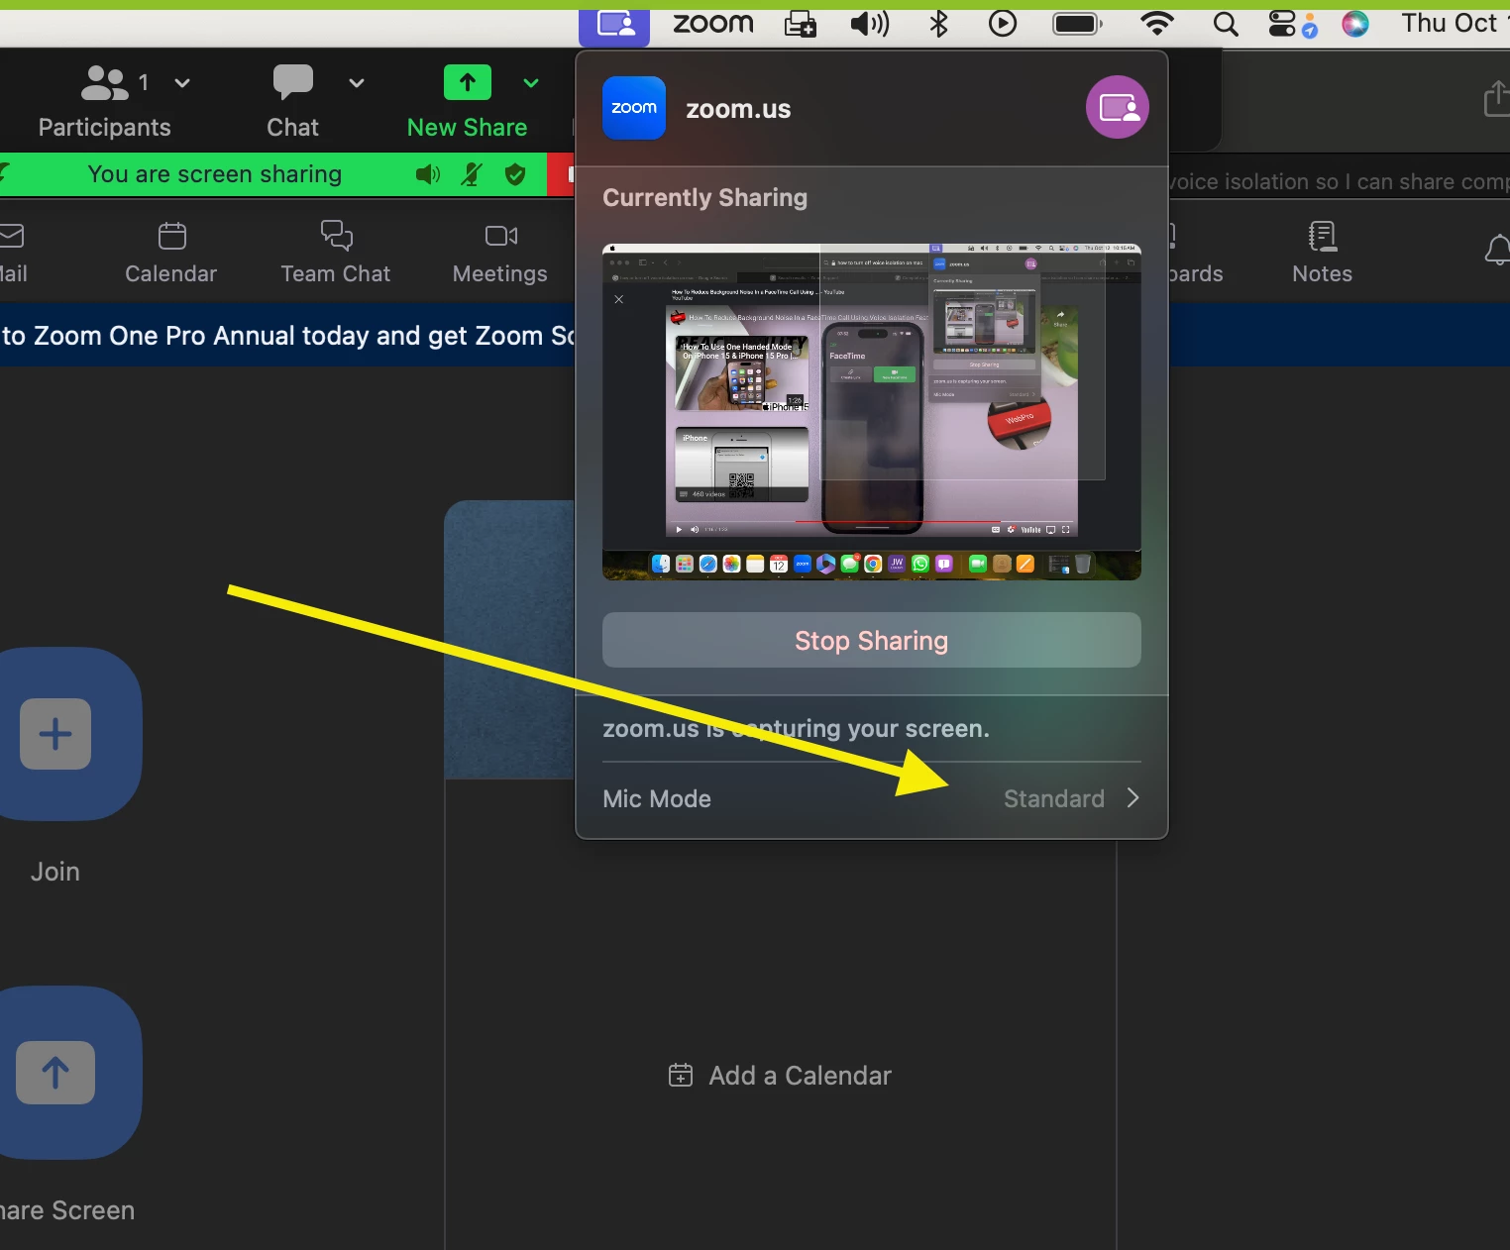Click the red stop share button in sharing bar
Image resolution: width=1510 pixels, height=1250 pixels.
point(562,175)
